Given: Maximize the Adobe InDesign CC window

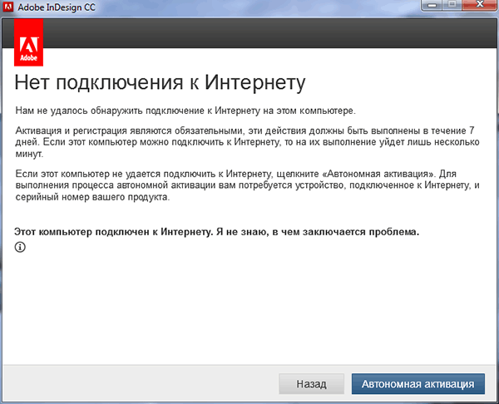Looking at the screenshot, I should coord(452,5).
